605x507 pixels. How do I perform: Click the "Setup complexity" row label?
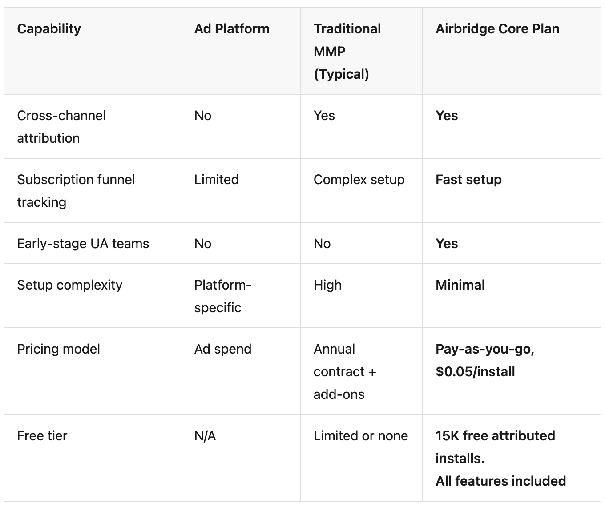point(69,285)
